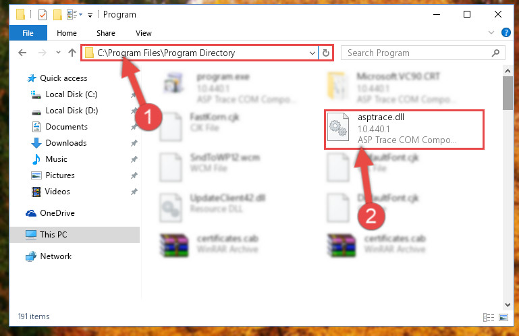Switch to large icons view
This screenshot has height=336, width=519.
click(x=503, y=318)
